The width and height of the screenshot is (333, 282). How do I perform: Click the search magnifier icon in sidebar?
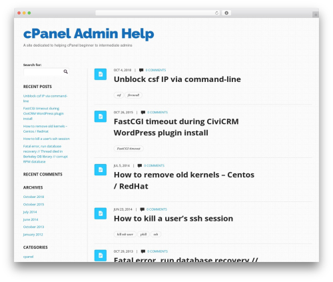65,71
